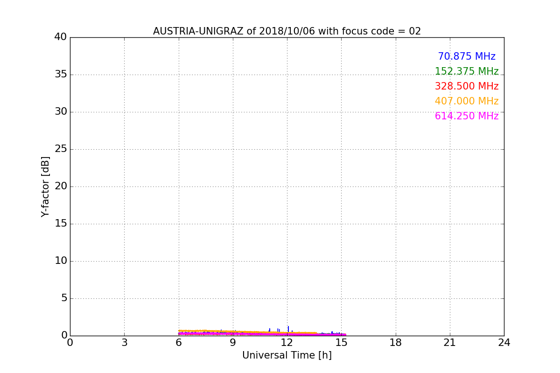The image size is (560, 373).
Task: Click the y-axis tick label 10
Action: [x=61, y=261]
